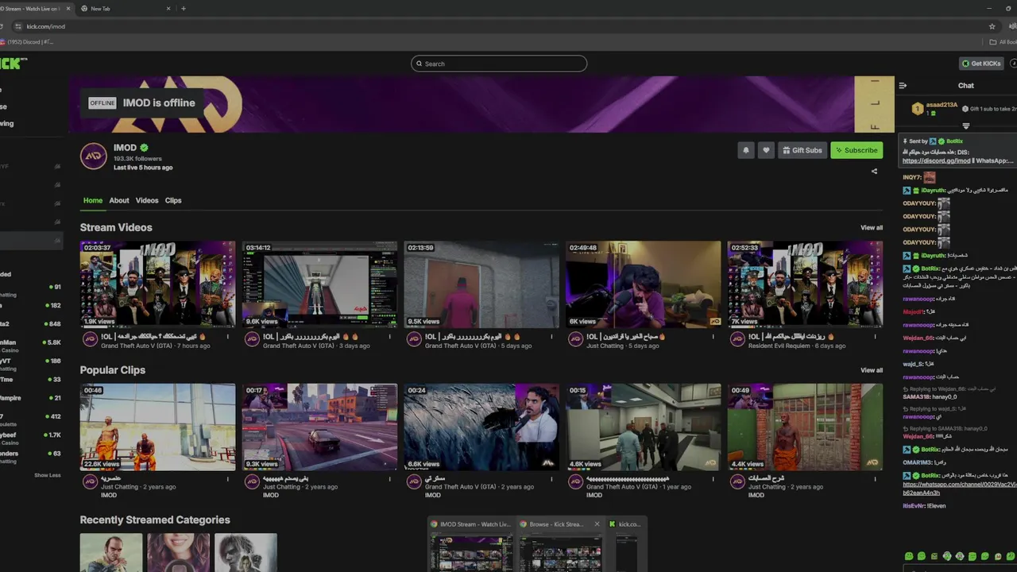
Task: Play the 02:49:48 Just Chatting video thumbnail
Action: [x=644, y=284]
